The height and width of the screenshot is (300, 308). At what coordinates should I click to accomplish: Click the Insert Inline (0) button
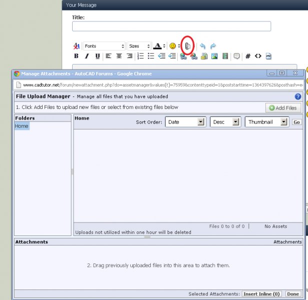(x=261, y=294)
